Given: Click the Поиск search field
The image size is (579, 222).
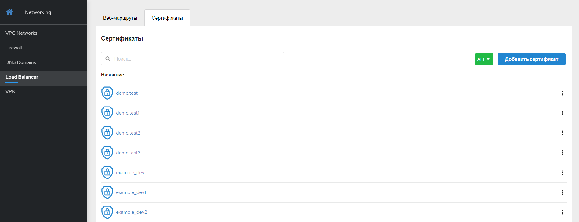Looking at the screenshot, I should coord(195,59).
